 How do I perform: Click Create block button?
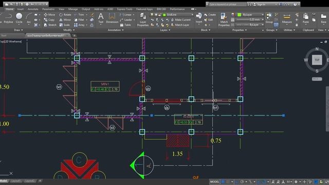(210, 15)
